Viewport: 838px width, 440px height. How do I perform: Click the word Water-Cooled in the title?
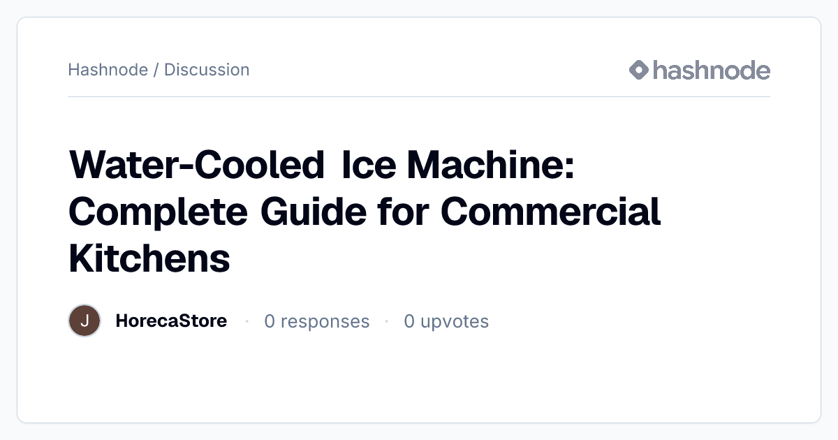pos(197,166)
